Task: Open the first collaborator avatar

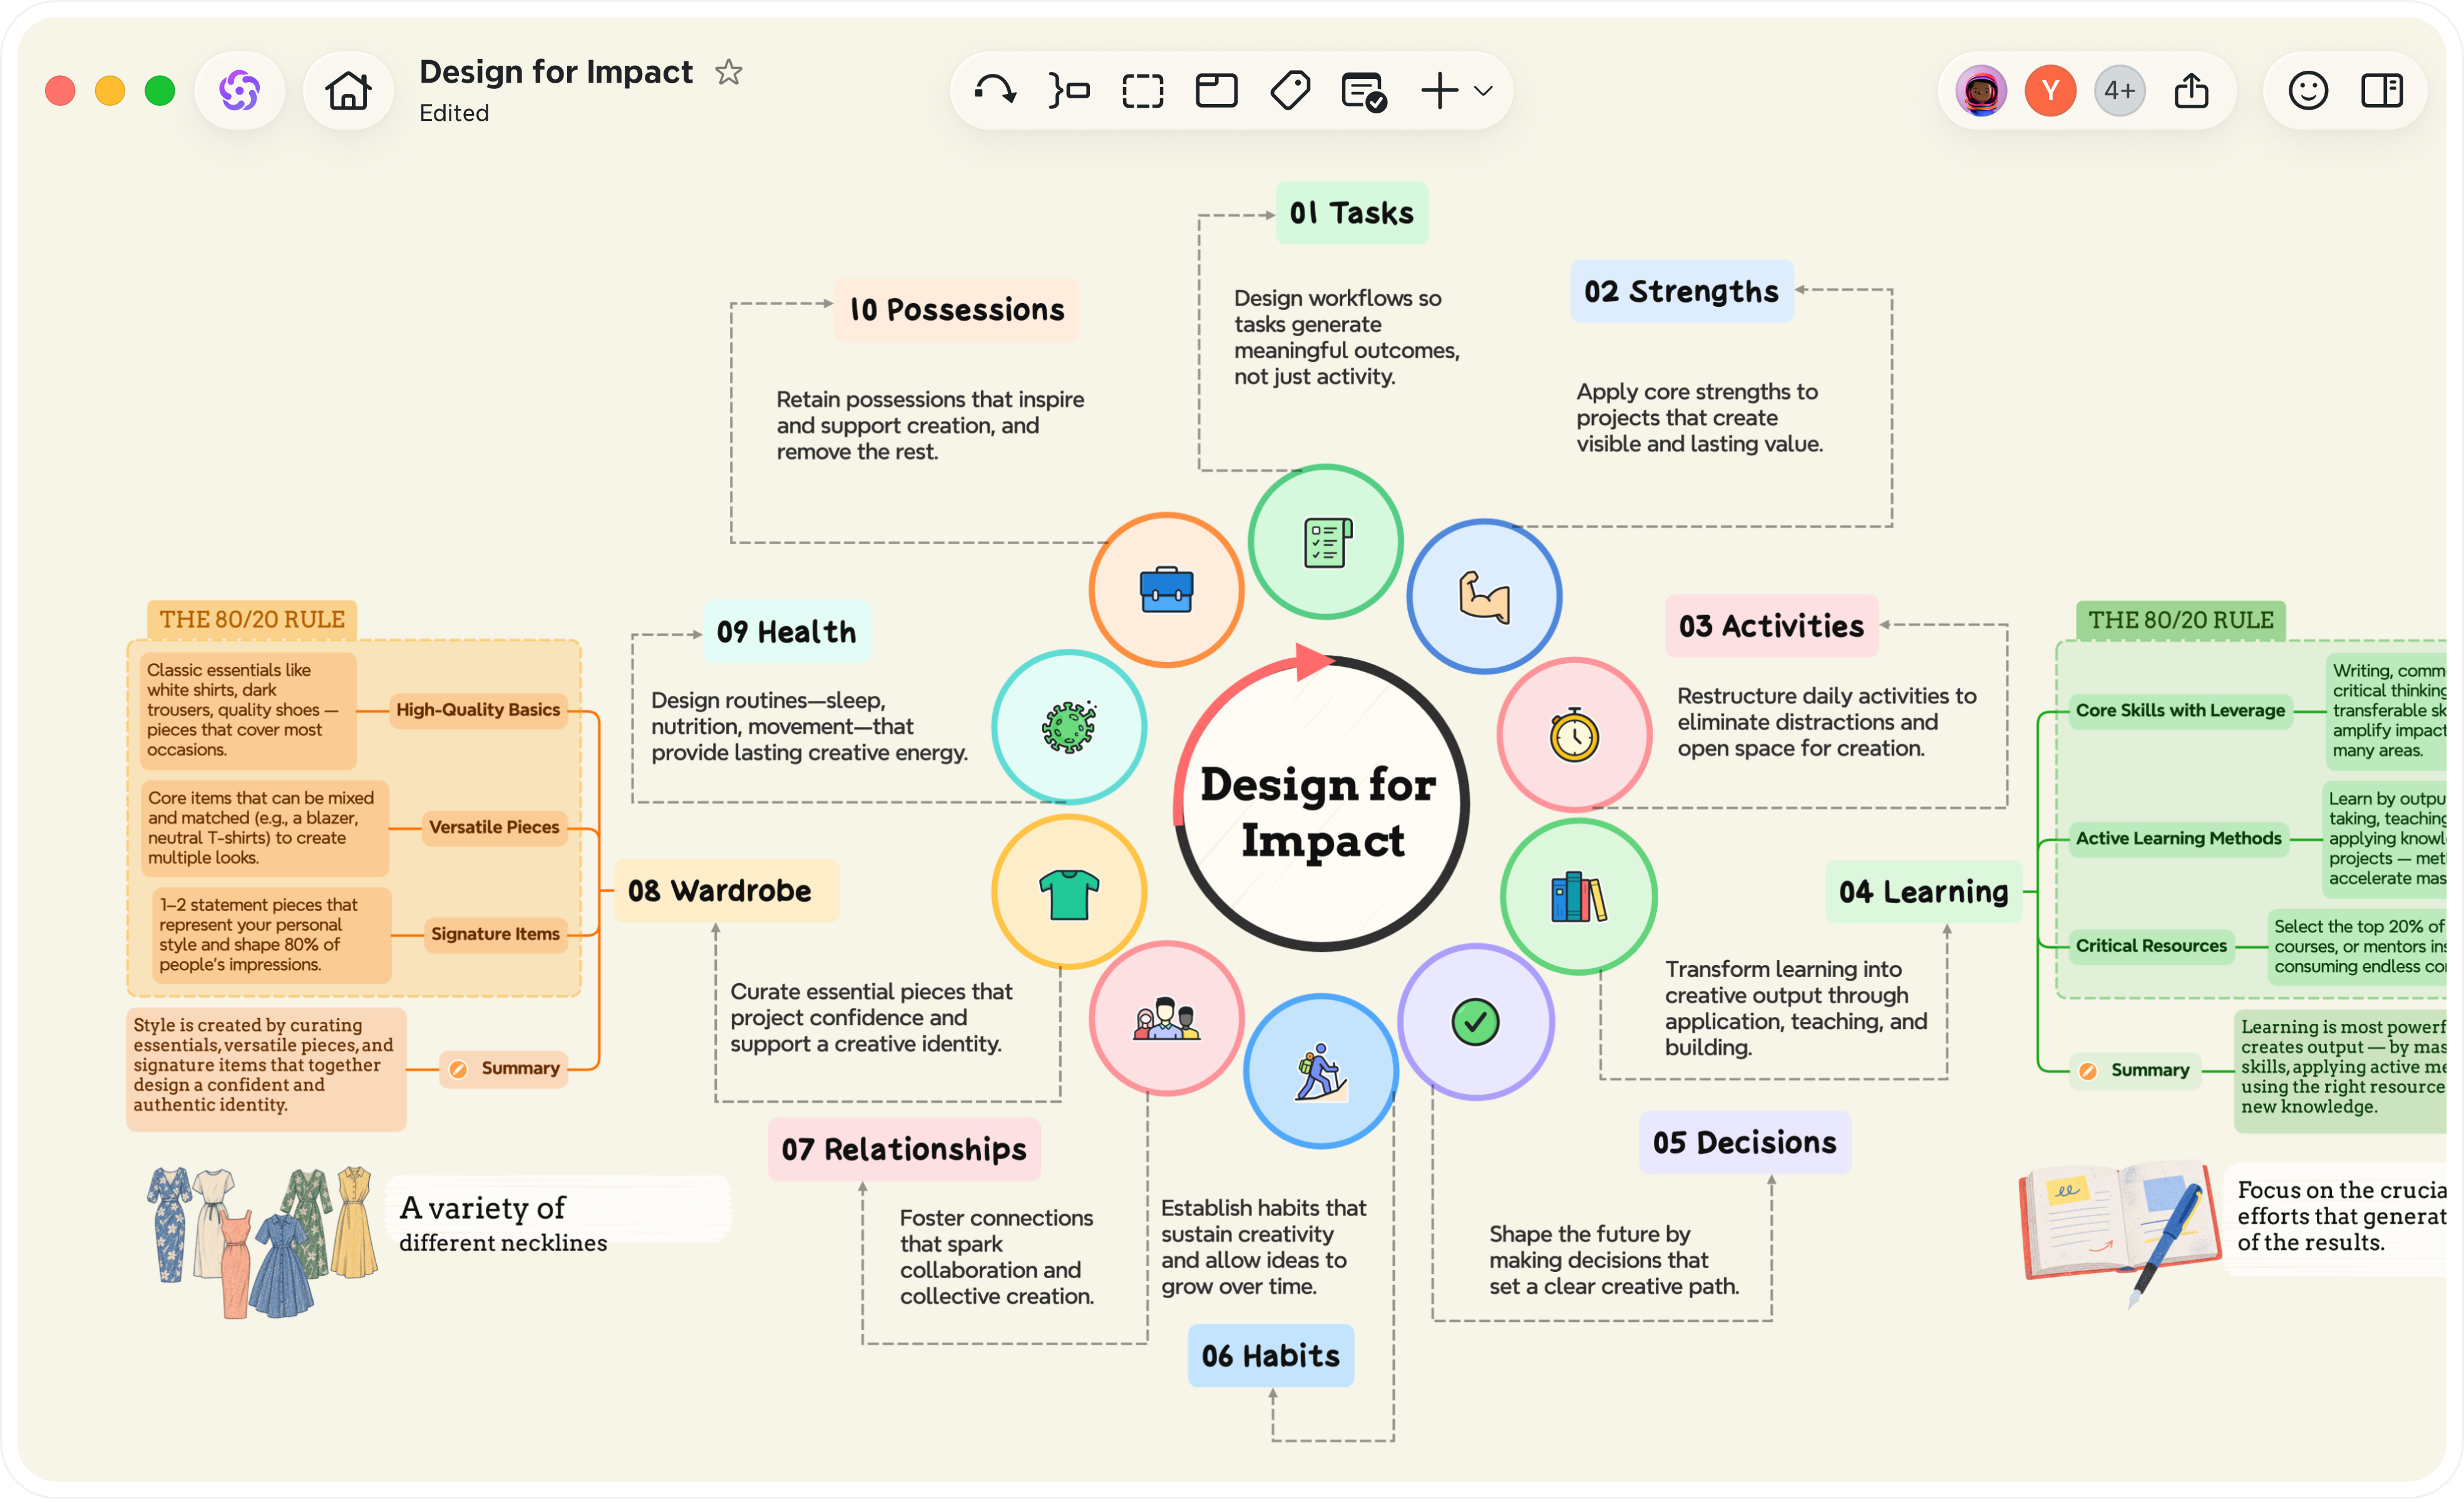Action: (1981, 91)
